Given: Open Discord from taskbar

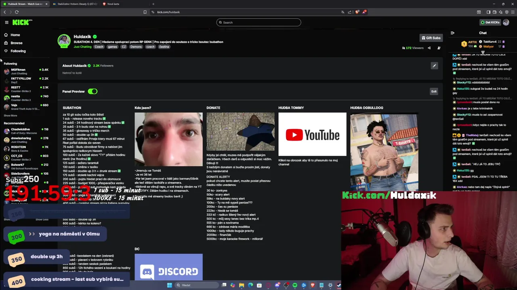Looking at the screenshot, I should click(x=277, y=285).
